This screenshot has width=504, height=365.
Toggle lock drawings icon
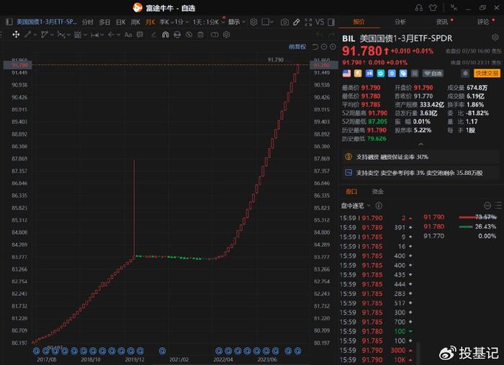tap(177, 35)
